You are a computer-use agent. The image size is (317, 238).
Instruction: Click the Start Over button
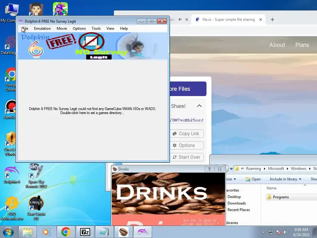[187, 157]
